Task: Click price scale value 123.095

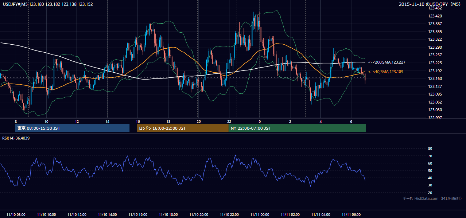Action: click(435, 94)
